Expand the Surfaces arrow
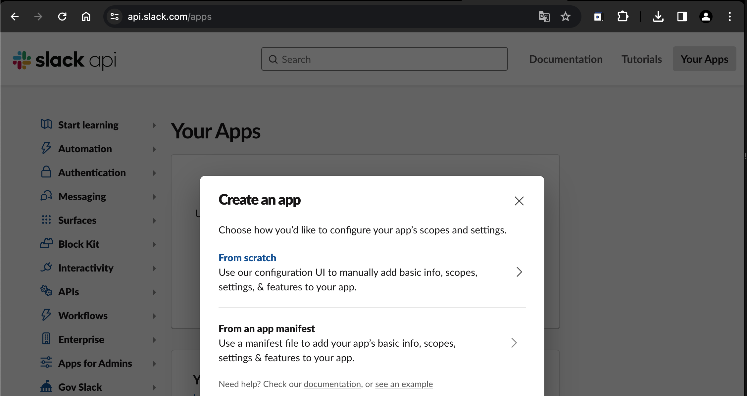 coord(154,221)
